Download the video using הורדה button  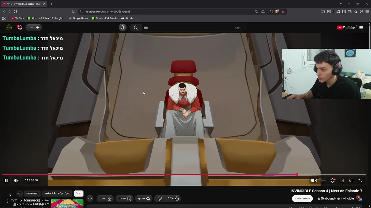[106, 198]
